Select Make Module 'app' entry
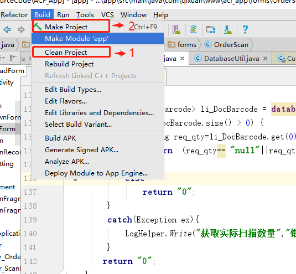The height and width of the screenshot is (274, 296). point(97,39)
